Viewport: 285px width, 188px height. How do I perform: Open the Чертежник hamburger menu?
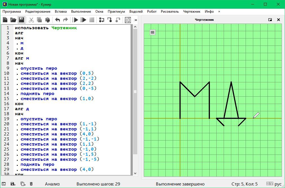(x=152, y=32)
